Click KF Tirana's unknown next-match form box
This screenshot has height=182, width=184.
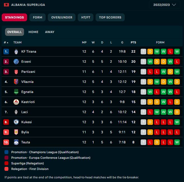pos(143,52)
